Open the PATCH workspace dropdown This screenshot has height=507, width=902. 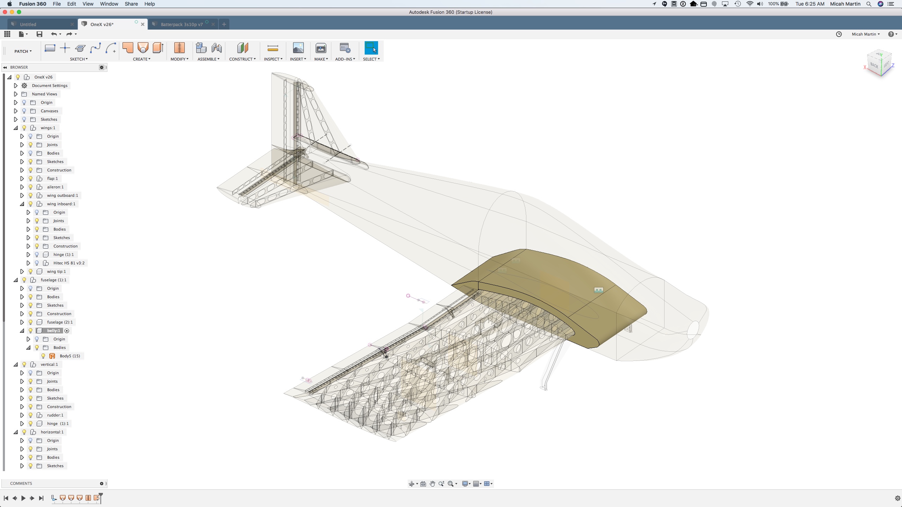click(x=23, y=51)
